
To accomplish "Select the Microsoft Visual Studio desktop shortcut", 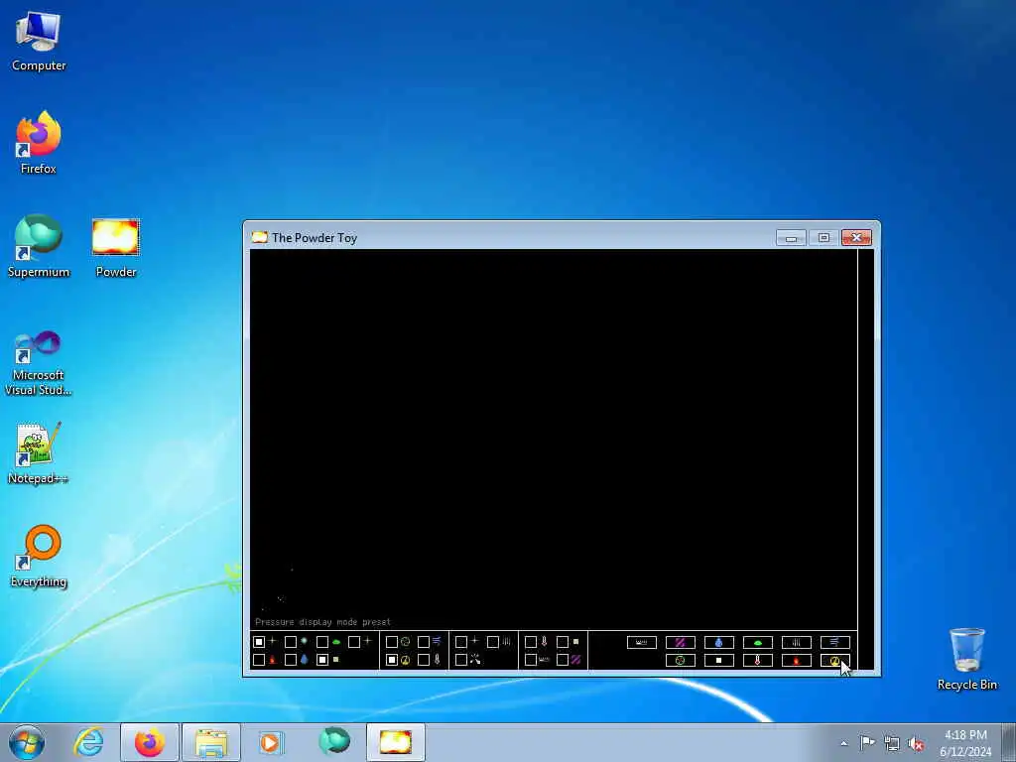I will 39,363.
